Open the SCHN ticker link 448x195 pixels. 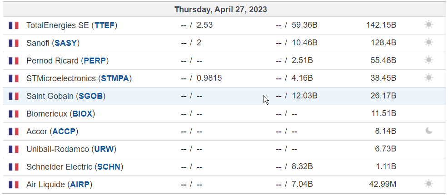coord(109,167)
